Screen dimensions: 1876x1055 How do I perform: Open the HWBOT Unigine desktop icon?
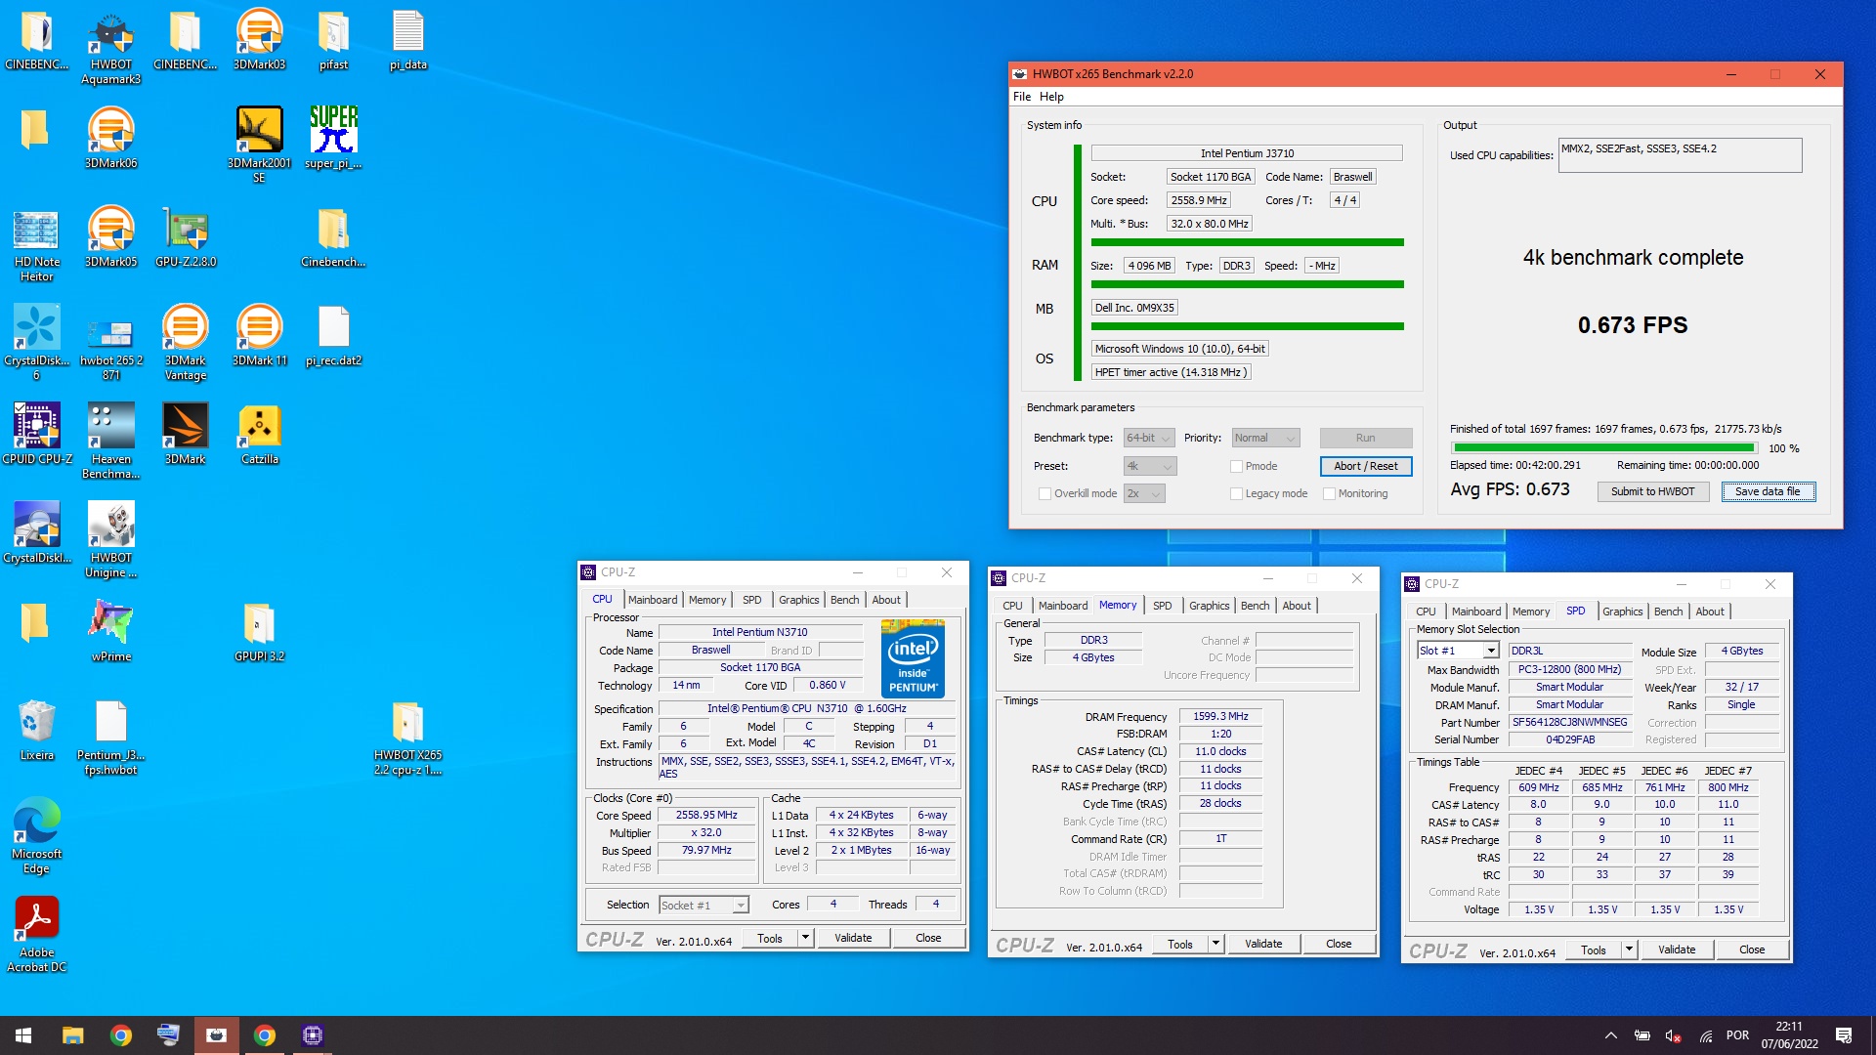point(110,540)
